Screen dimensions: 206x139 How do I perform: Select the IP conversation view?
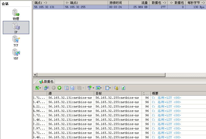click(x=16, y=27)
